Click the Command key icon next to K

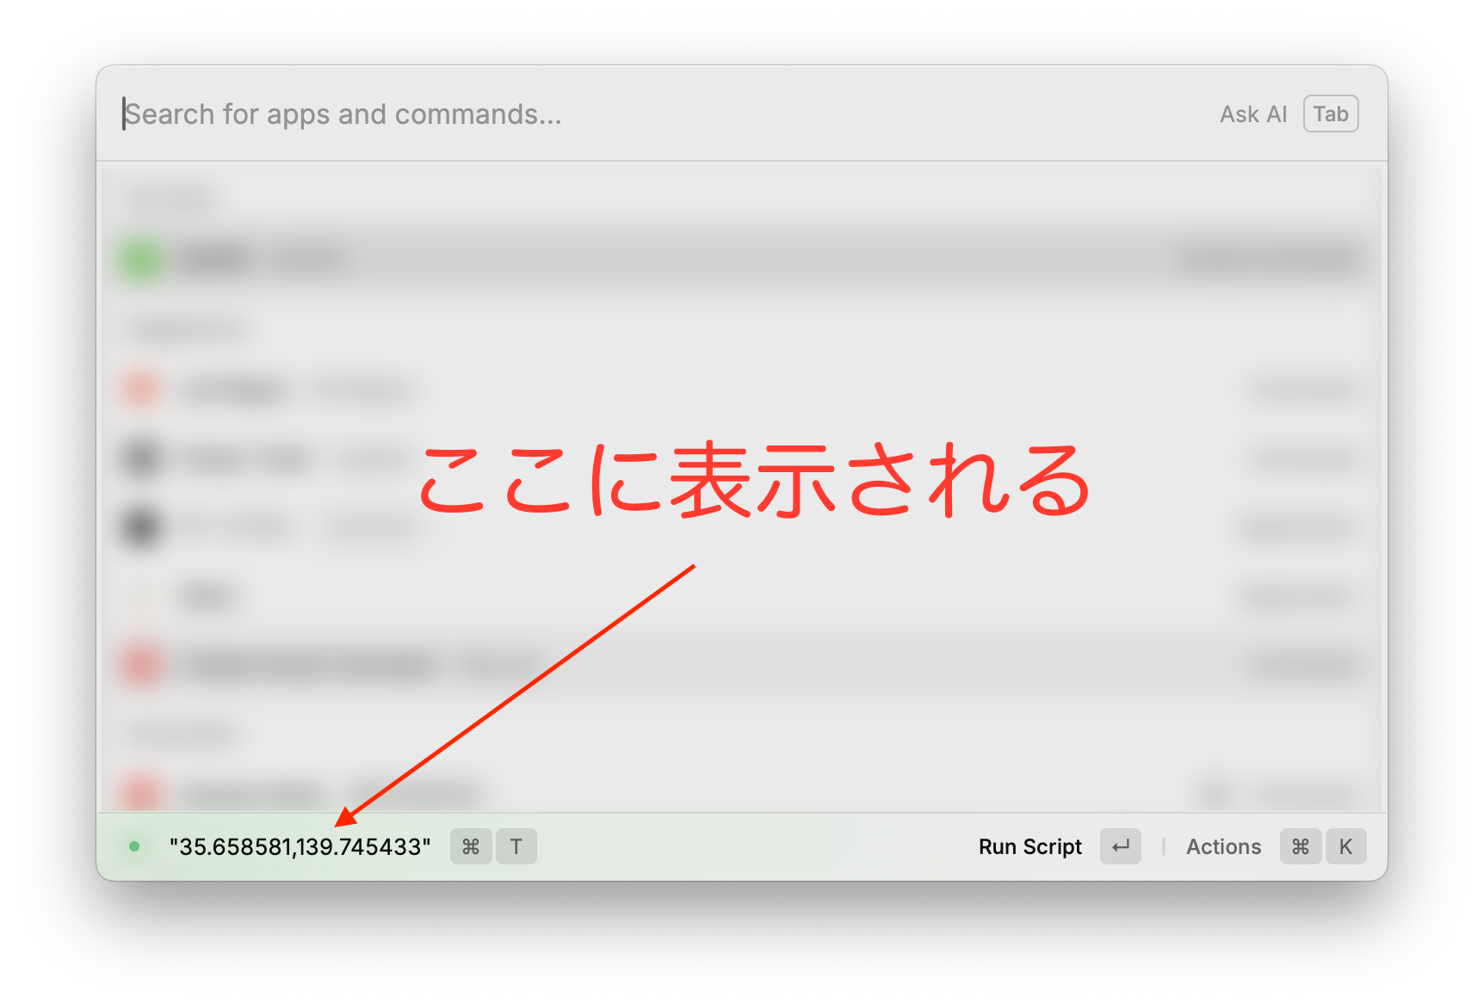point(1301,846)
